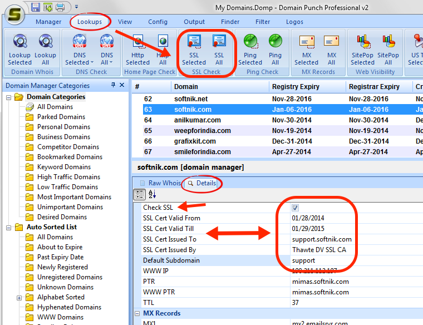The width and height of the screenshot is (423, 325).
Task: Switch to the Raw Whois tab
Action: coord(160,183)
